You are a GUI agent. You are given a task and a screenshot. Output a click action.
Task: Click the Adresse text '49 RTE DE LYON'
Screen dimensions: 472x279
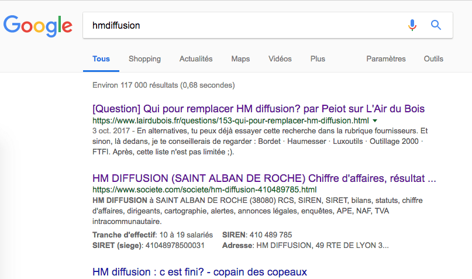pyautogui.click(x=346, y=245)
